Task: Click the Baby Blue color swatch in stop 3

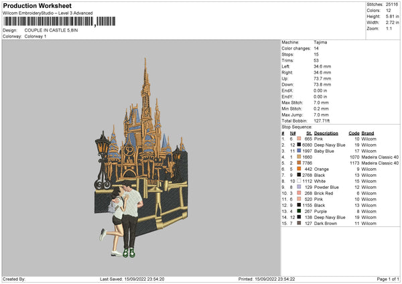Action: coord(300,151)
